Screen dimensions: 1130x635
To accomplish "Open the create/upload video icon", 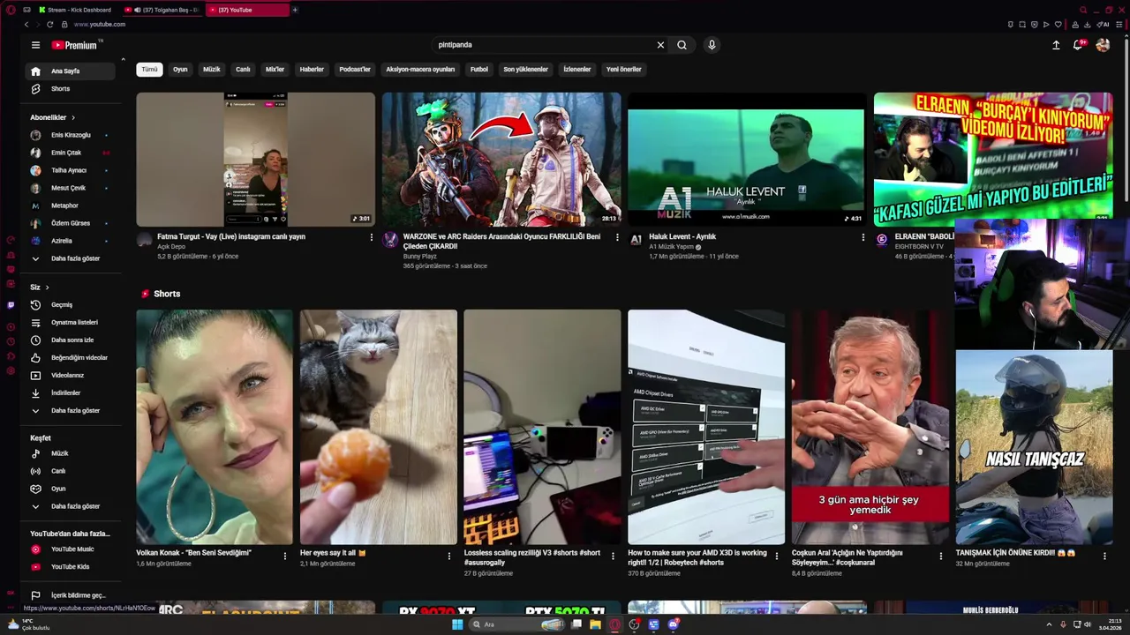I will pos(1056,45).
